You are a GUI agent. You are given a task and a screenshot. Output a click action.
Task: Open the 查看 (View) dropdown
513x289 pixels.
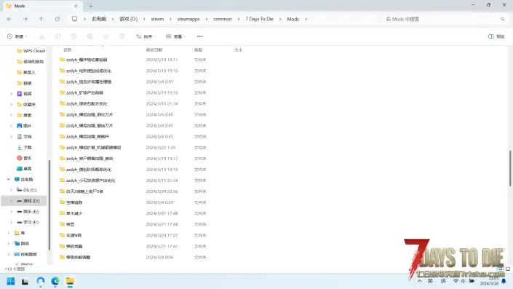(x=175, y=36)
